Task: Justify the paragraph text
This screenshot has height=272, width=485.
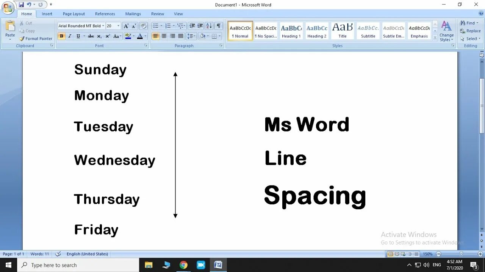Action: (x=181, y=36)
